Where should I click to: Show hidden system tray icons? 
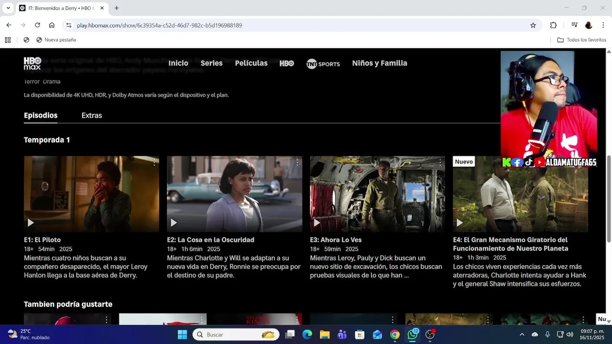[522, 334]
